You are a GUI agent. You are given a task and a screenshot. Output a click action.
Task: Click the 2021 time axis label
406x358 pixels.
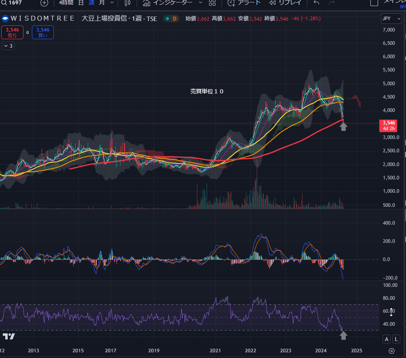pos(215,350)
